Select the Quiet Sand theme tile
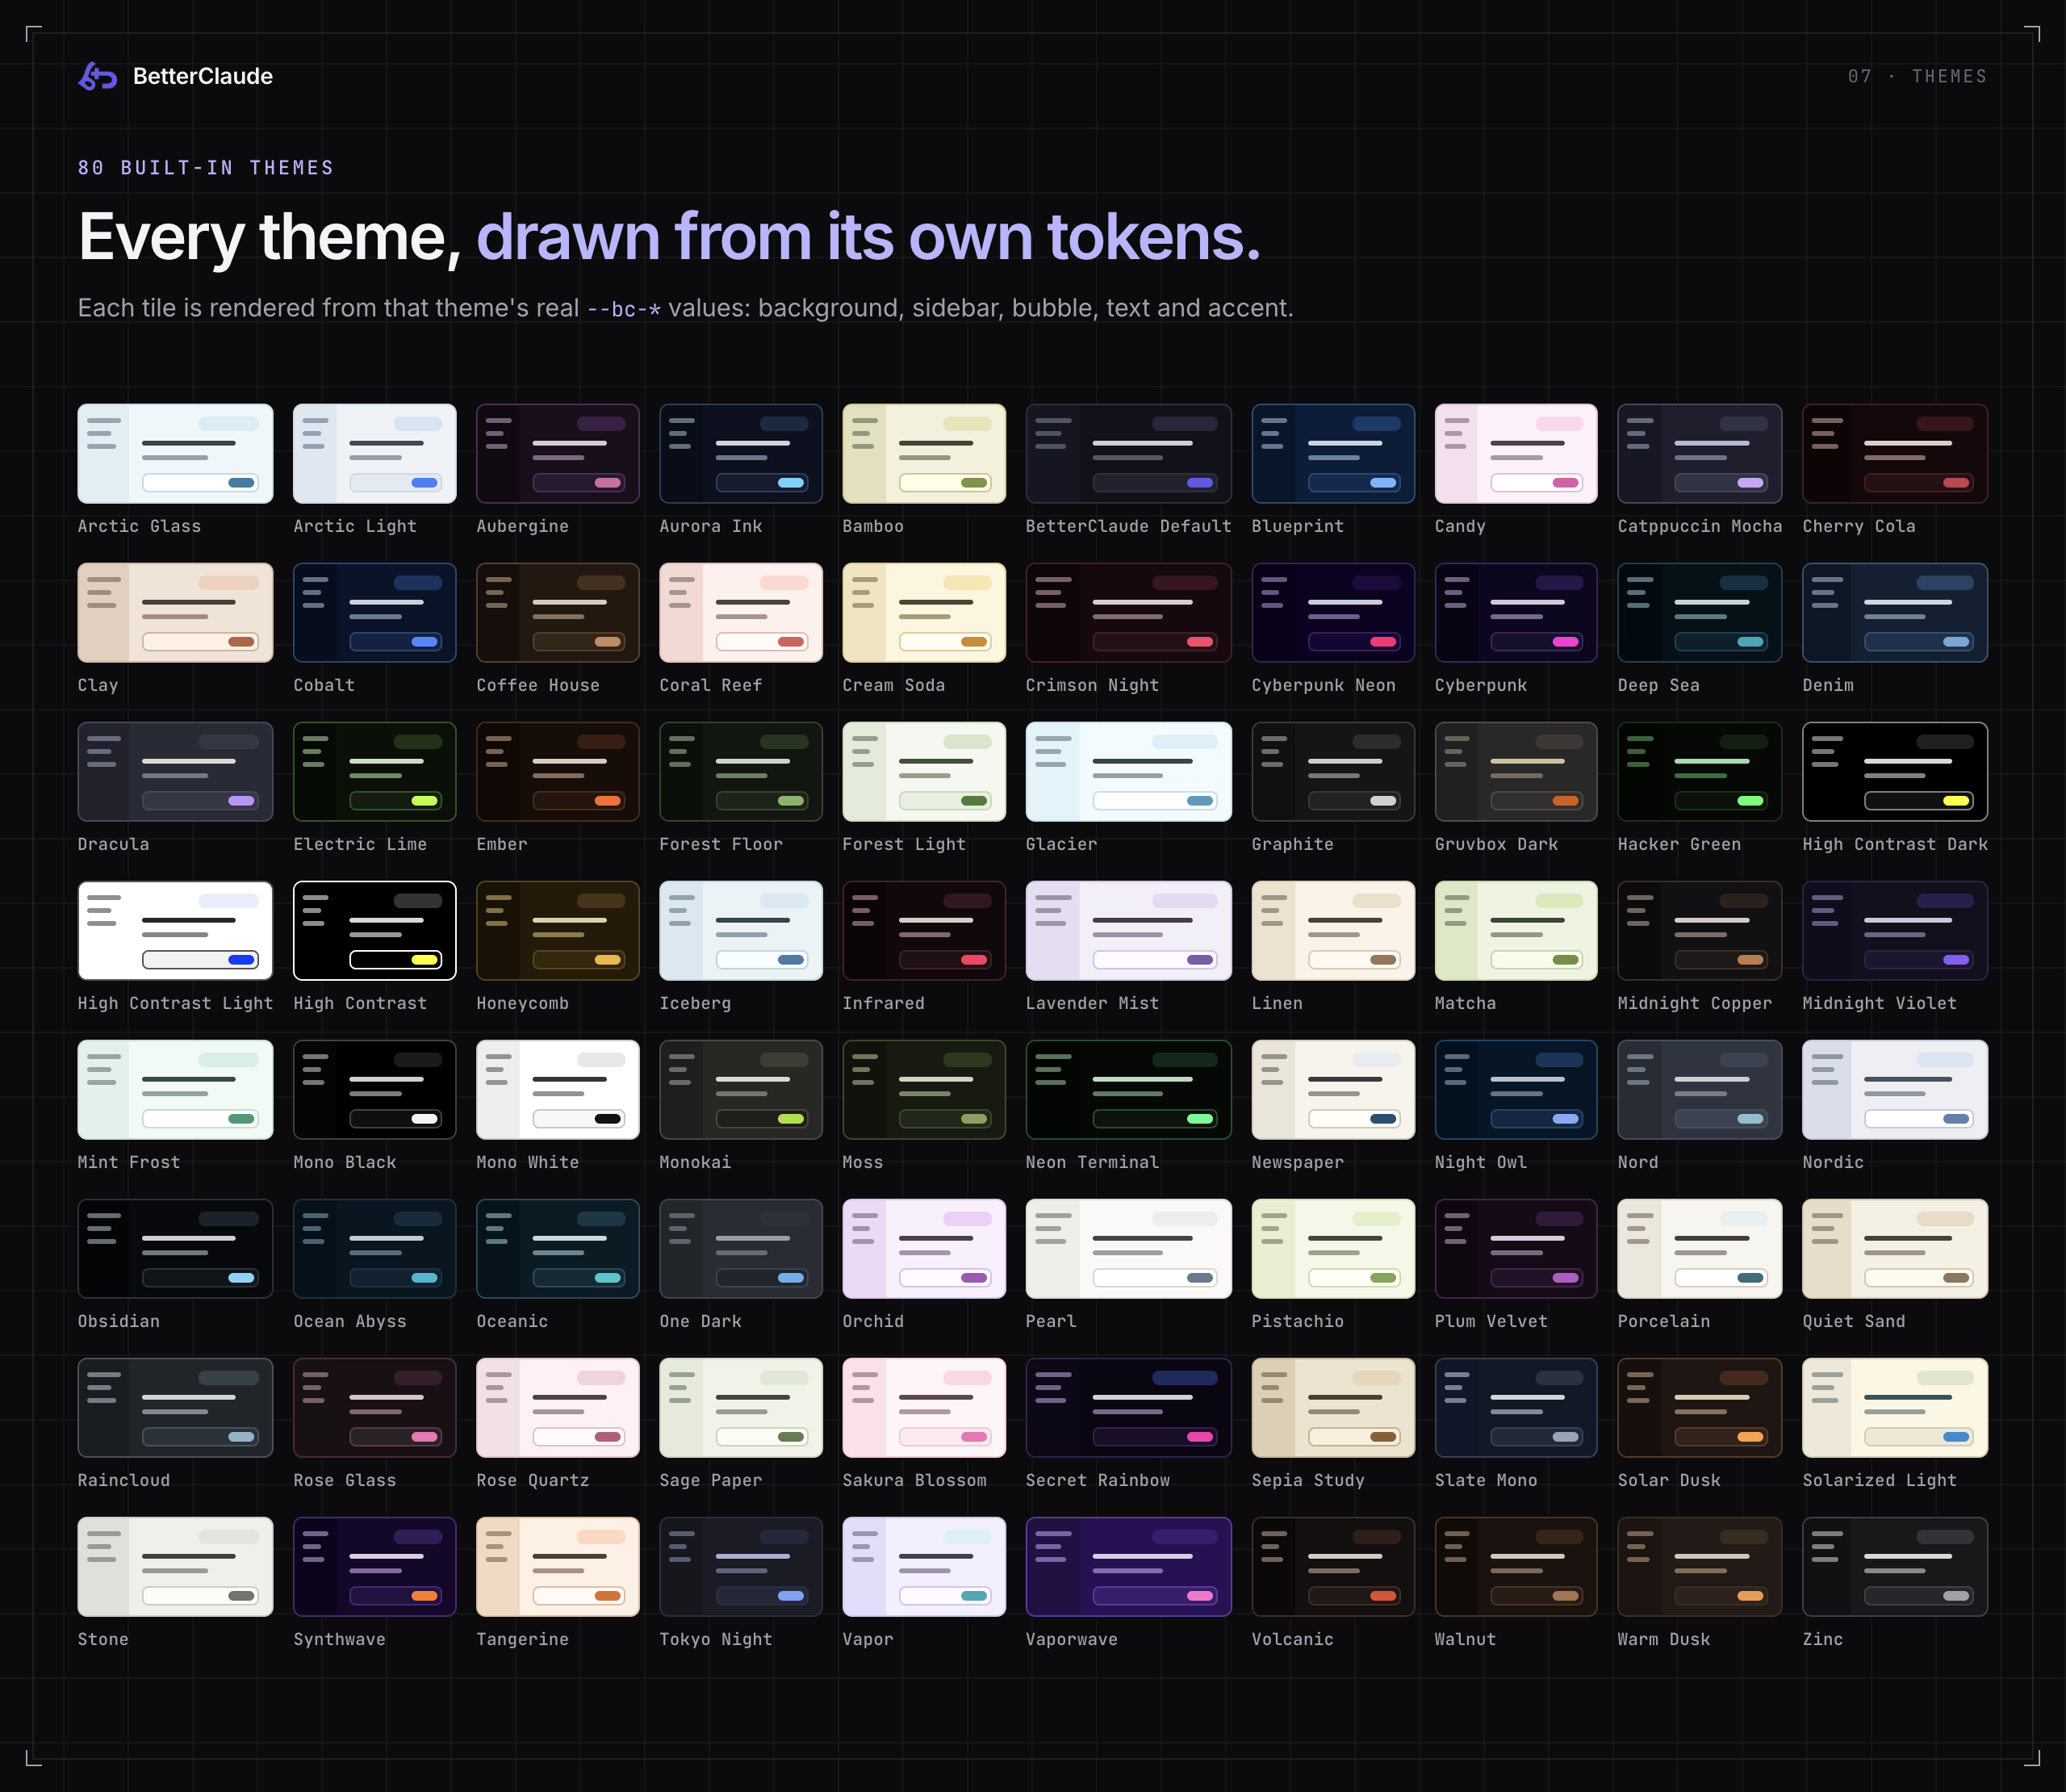Image resolution: width=2066 pixels, height=1792 pixels. 1895,1248
